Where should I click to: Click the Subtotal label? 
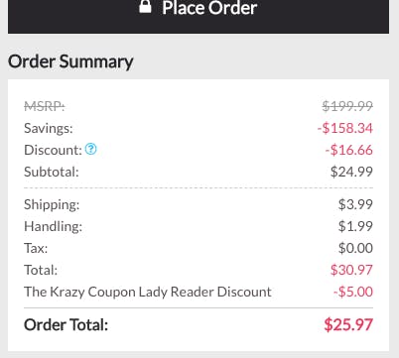(52, 172)
